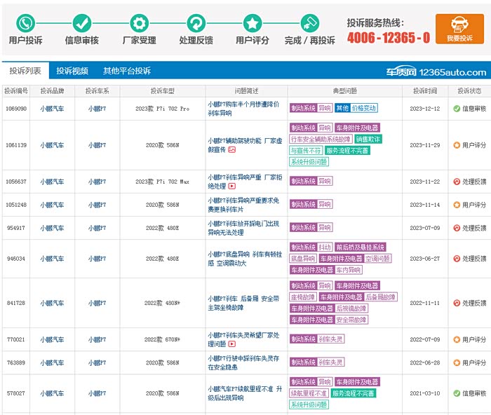Click the 厂家受理 gear step icon
Viewport: 491px width, 415px height.
140,23
